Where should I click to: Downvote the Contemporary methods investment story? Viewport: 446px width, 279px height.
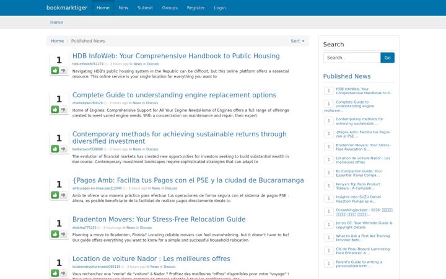(x=63, y=149)
